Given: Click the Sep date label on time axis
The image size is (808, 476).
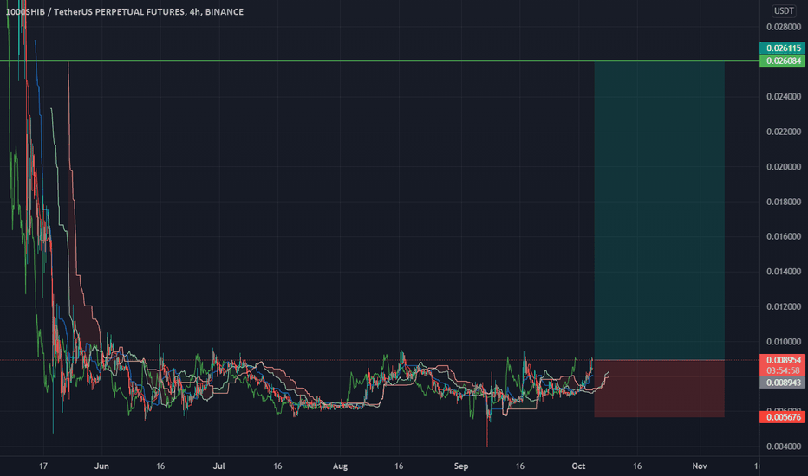Looking at the screenshot, I should click(x=461, y=466).
